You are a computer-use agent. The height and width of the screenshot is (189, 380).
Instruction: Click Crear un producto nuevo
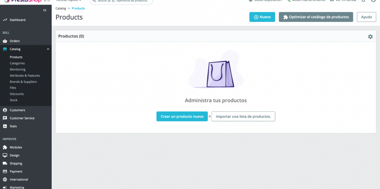point(182,116)
